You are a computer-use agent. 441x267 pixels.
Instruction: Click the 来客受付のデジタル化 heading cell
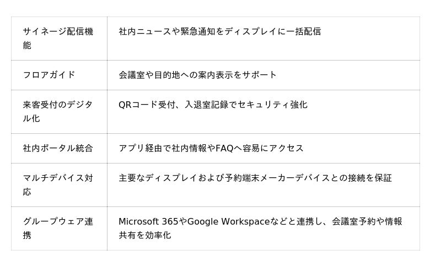(59, 112)
